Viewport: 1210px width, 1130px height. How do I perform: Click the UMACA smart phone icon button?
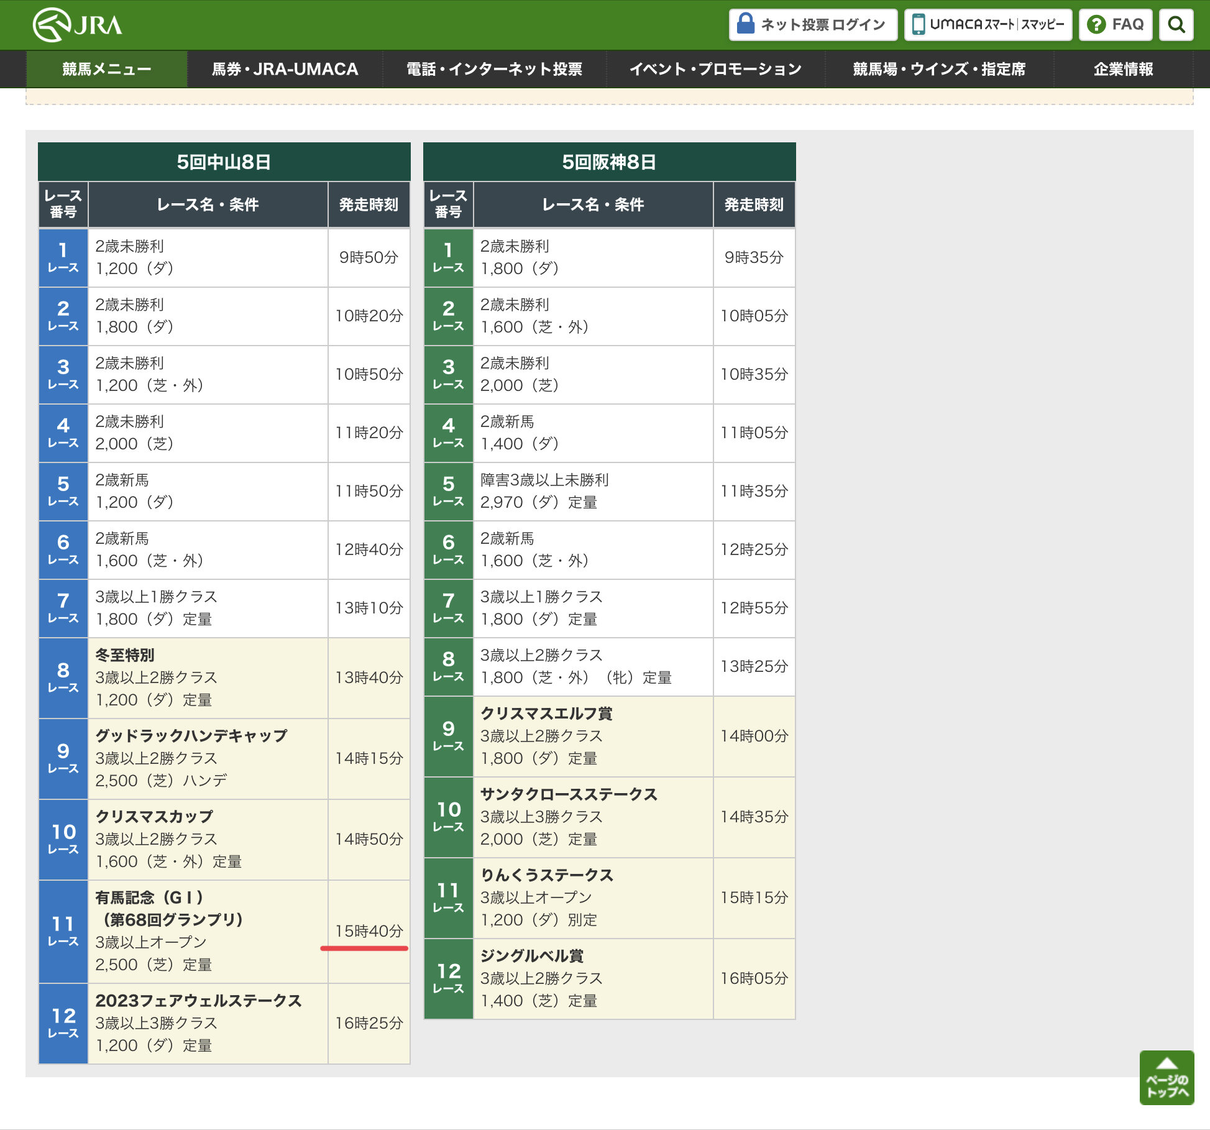[x=988, y=25]
